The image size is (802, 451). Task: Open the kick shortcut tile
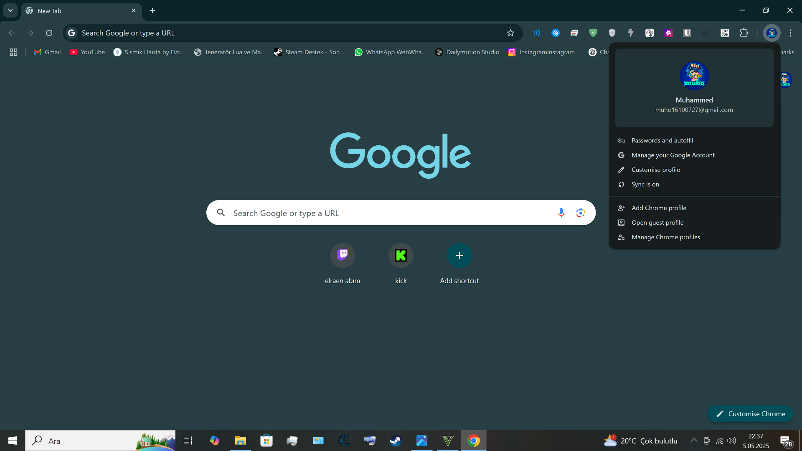pos(401,255)
